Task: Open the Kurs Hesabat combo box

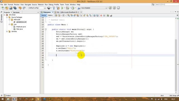Action: [94, 8]
